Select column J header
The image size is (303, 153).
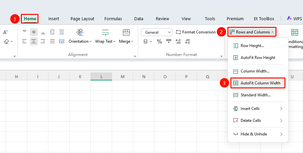[x=59, y=76]
